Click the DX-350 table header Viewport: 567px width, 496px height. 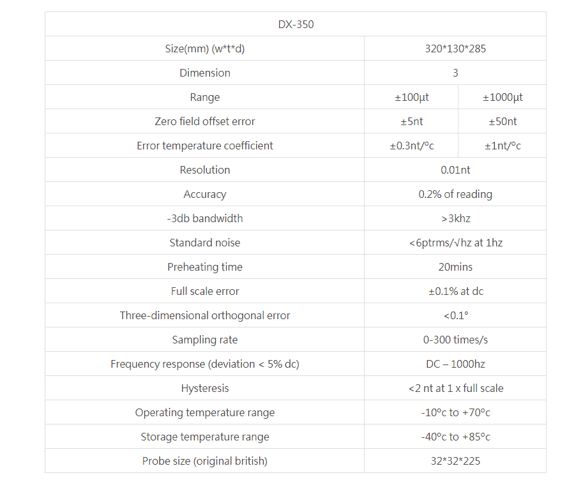296,24
